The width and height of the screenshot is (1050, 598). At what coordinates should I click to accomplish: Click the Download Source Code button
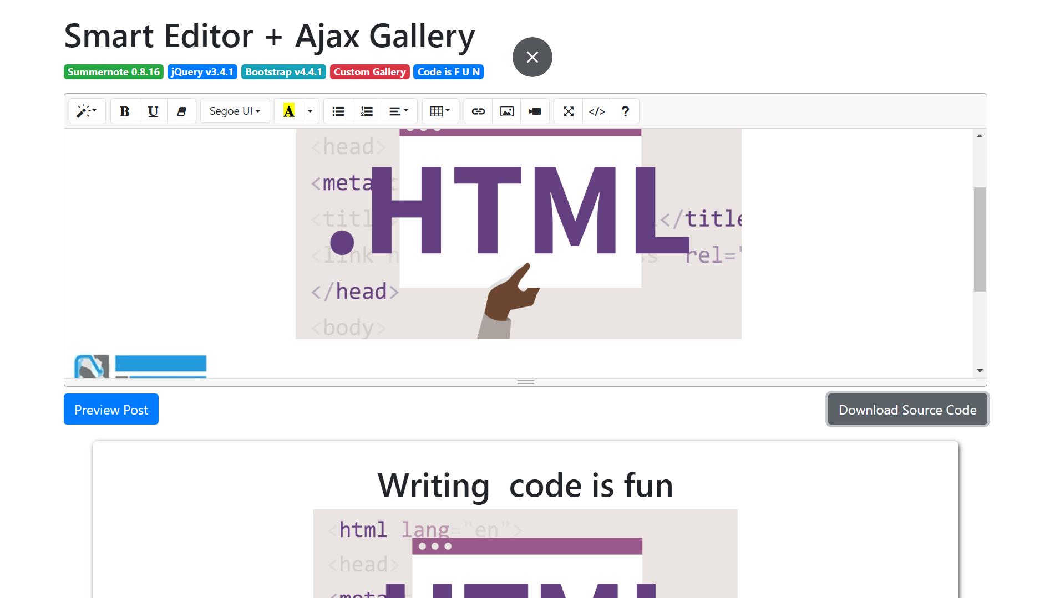(907, 409)
